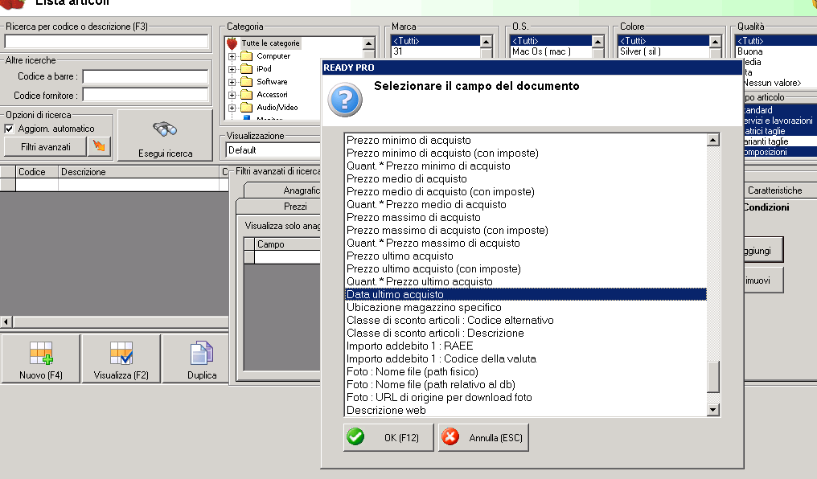Select Quant. * Prezzo massimo di acquisto

coord(526,244)
